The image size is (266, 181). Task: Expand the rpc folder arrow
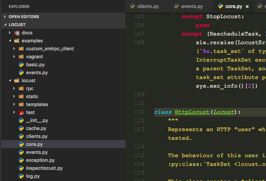[14, 88]
